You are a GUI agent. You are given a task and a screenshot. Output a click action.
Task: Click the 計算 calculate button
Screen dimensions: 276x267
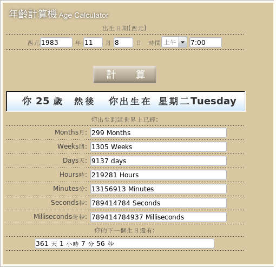click(x=124, y=75)
